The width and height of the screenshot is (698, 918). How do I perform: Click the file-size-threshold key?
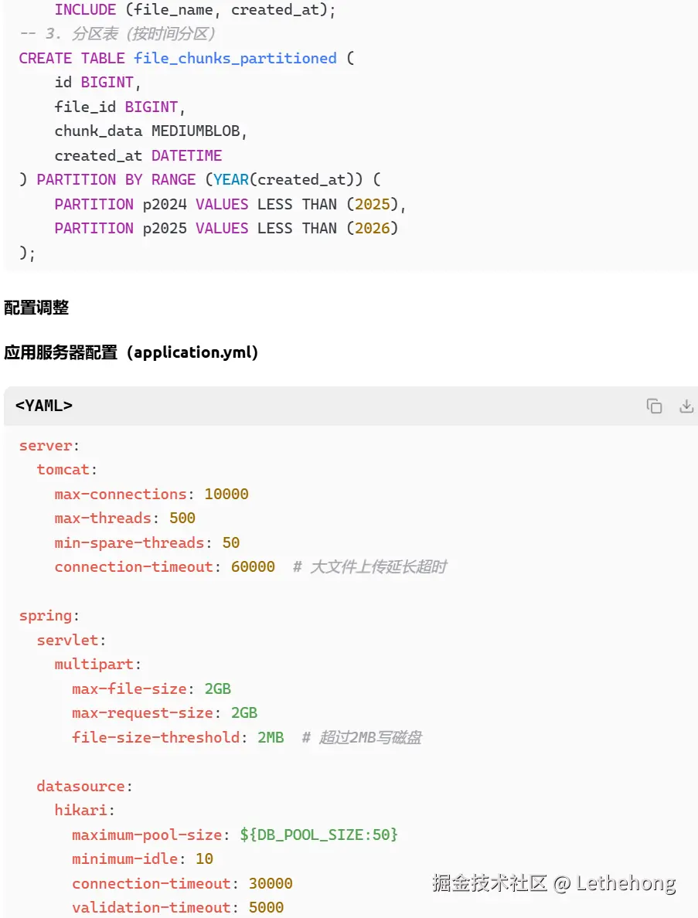[x=156, y=737]
